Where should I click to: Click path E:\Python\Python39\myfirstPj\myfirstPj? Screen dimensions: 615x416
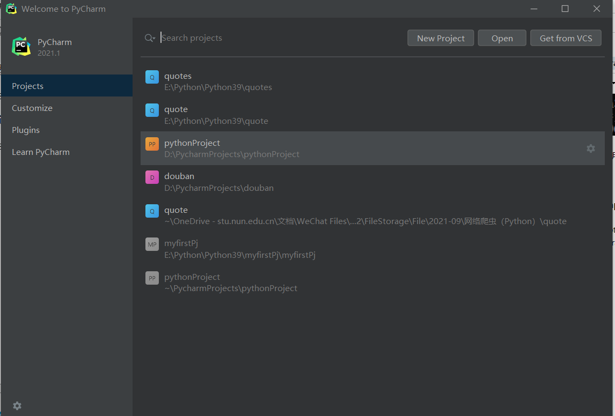(x=240, y=255)
